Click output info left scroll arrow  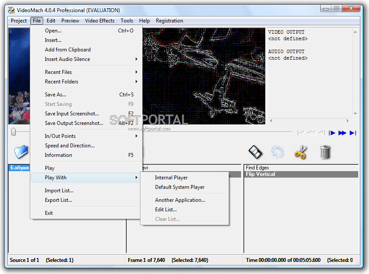click(271, 121)
